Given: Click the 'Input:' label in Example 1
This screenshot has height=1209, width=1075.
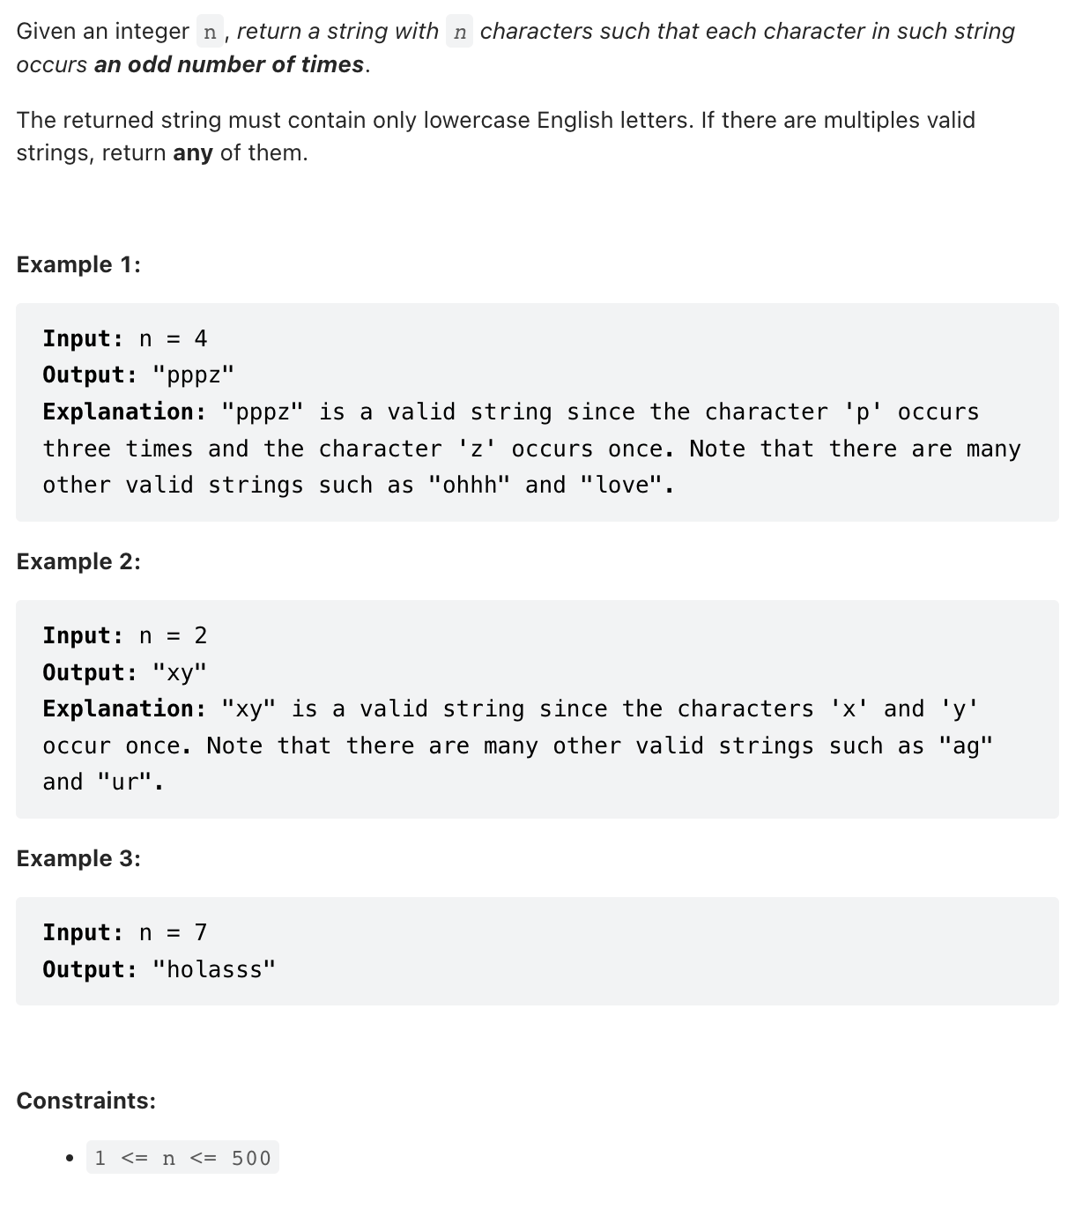Looking at the screenshot, I should [84, 338].
